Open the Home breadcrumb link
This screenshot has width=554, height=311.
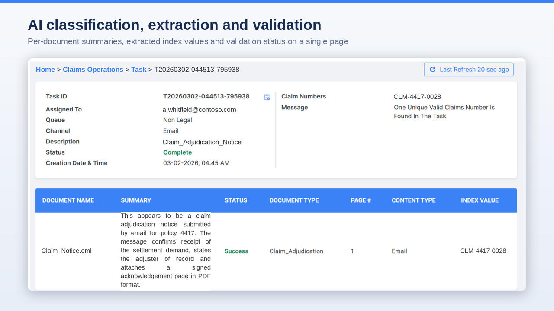tap(45, 70)
